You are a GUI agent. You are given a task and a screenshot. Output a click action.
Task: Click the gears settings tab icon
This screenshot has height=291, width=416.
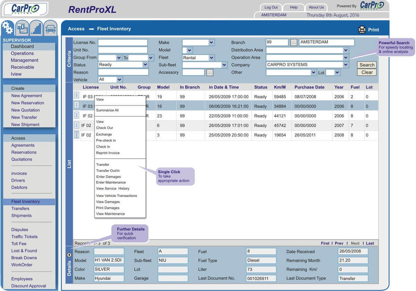tap(8, 28)
